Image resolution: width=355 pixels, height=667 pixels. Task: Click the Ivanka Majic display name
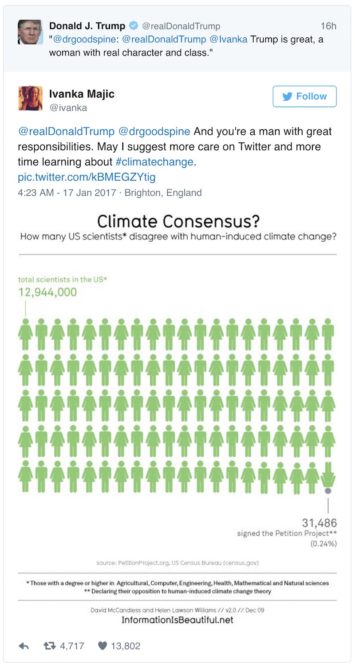click(82, 94)
